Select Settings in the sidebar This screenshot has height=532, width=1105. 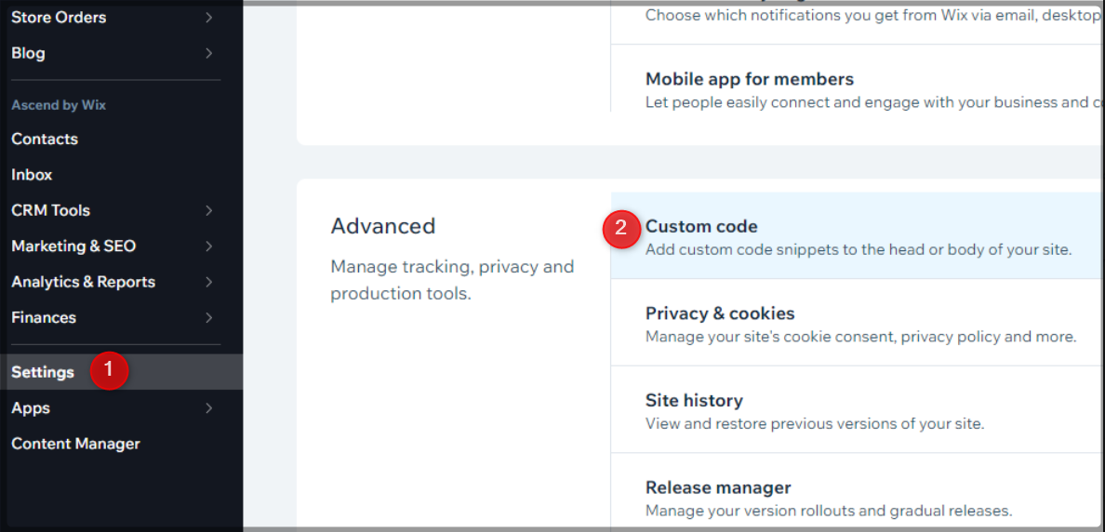(43, 372)
